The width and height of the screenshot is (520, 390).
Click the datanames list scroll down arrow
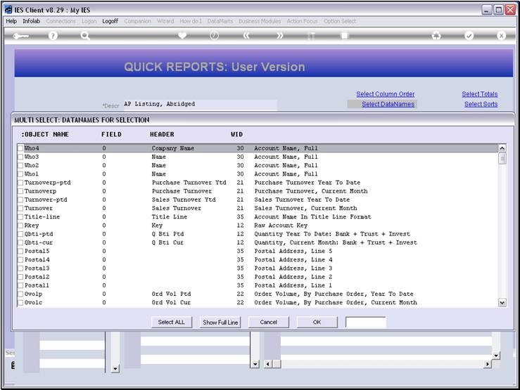coord(502,303)
